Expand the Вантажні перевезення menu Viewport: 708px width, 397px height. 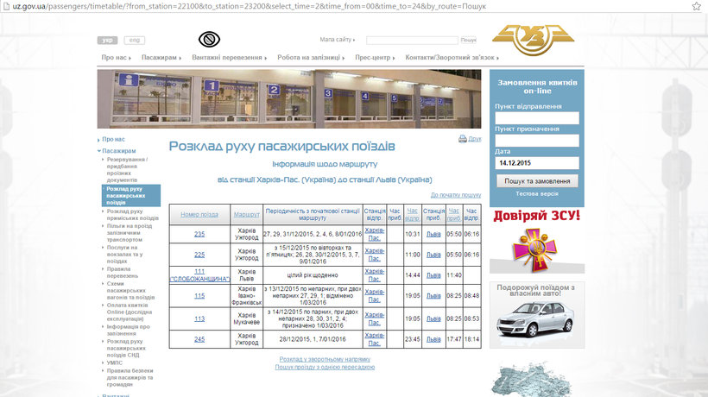(229, 58)
